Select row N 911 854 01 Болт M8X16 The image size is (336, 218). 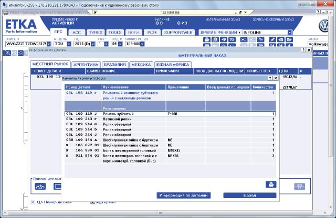[170, 158]
